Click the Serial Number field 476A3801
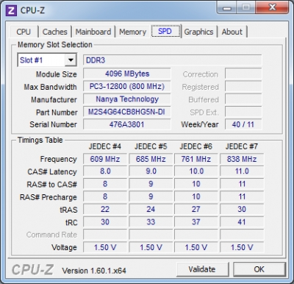 (127, 124)
